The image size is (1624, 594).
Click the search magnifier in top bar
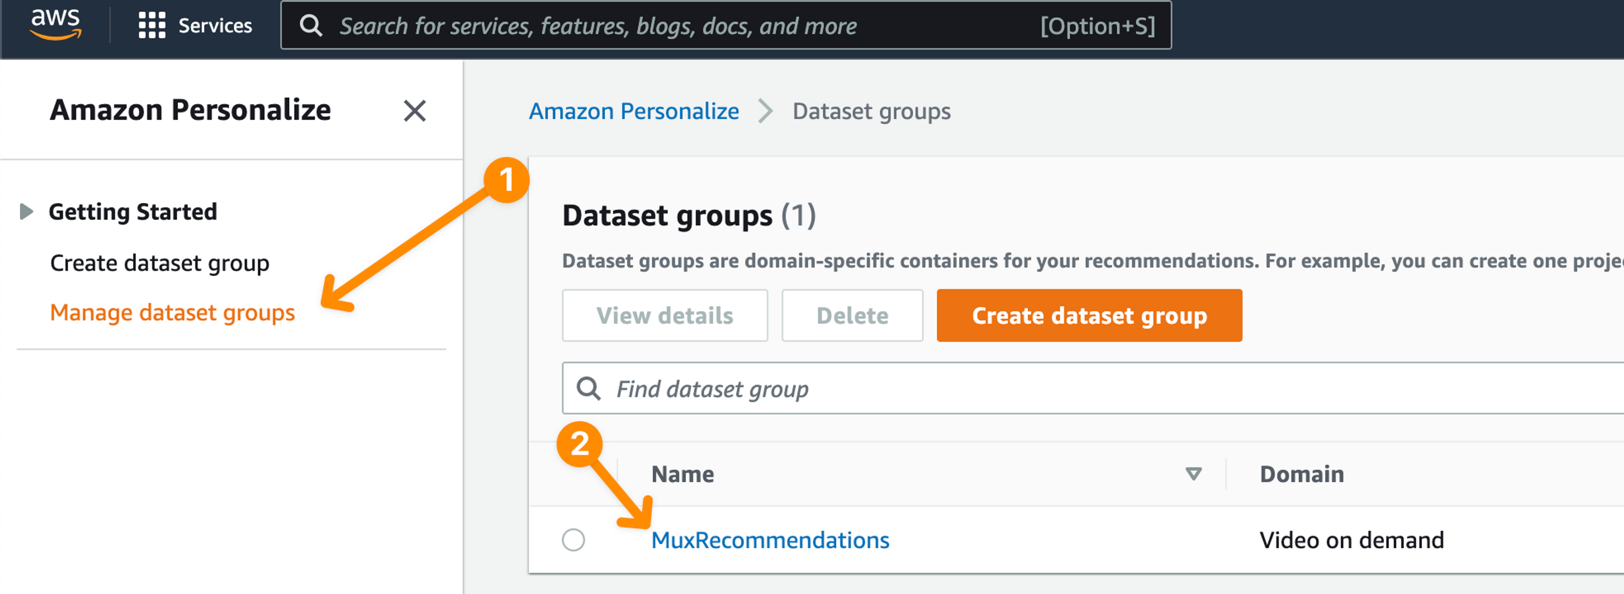310,26
